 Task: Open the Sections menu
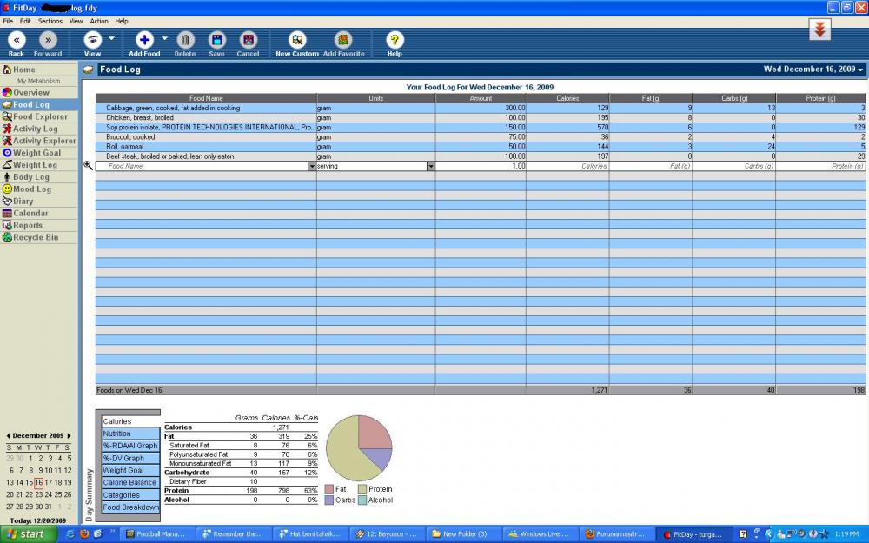(x=50, y=21)
